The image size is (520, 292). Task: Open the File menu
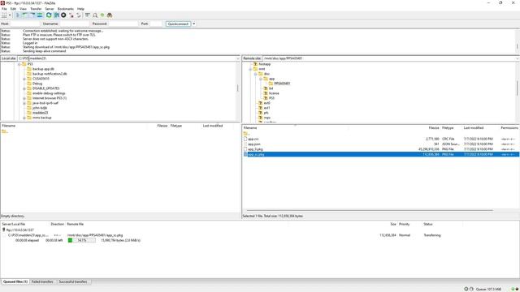(4, 9)
